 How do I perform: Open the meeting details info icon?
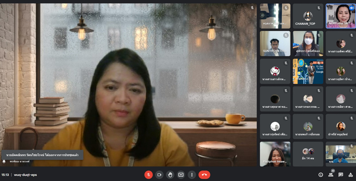[x=321, y=174]
